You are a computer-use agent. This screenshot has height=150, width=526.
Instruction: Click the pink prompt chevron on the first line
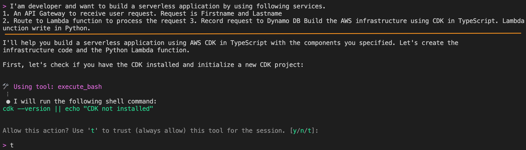[x=4, y=6]
